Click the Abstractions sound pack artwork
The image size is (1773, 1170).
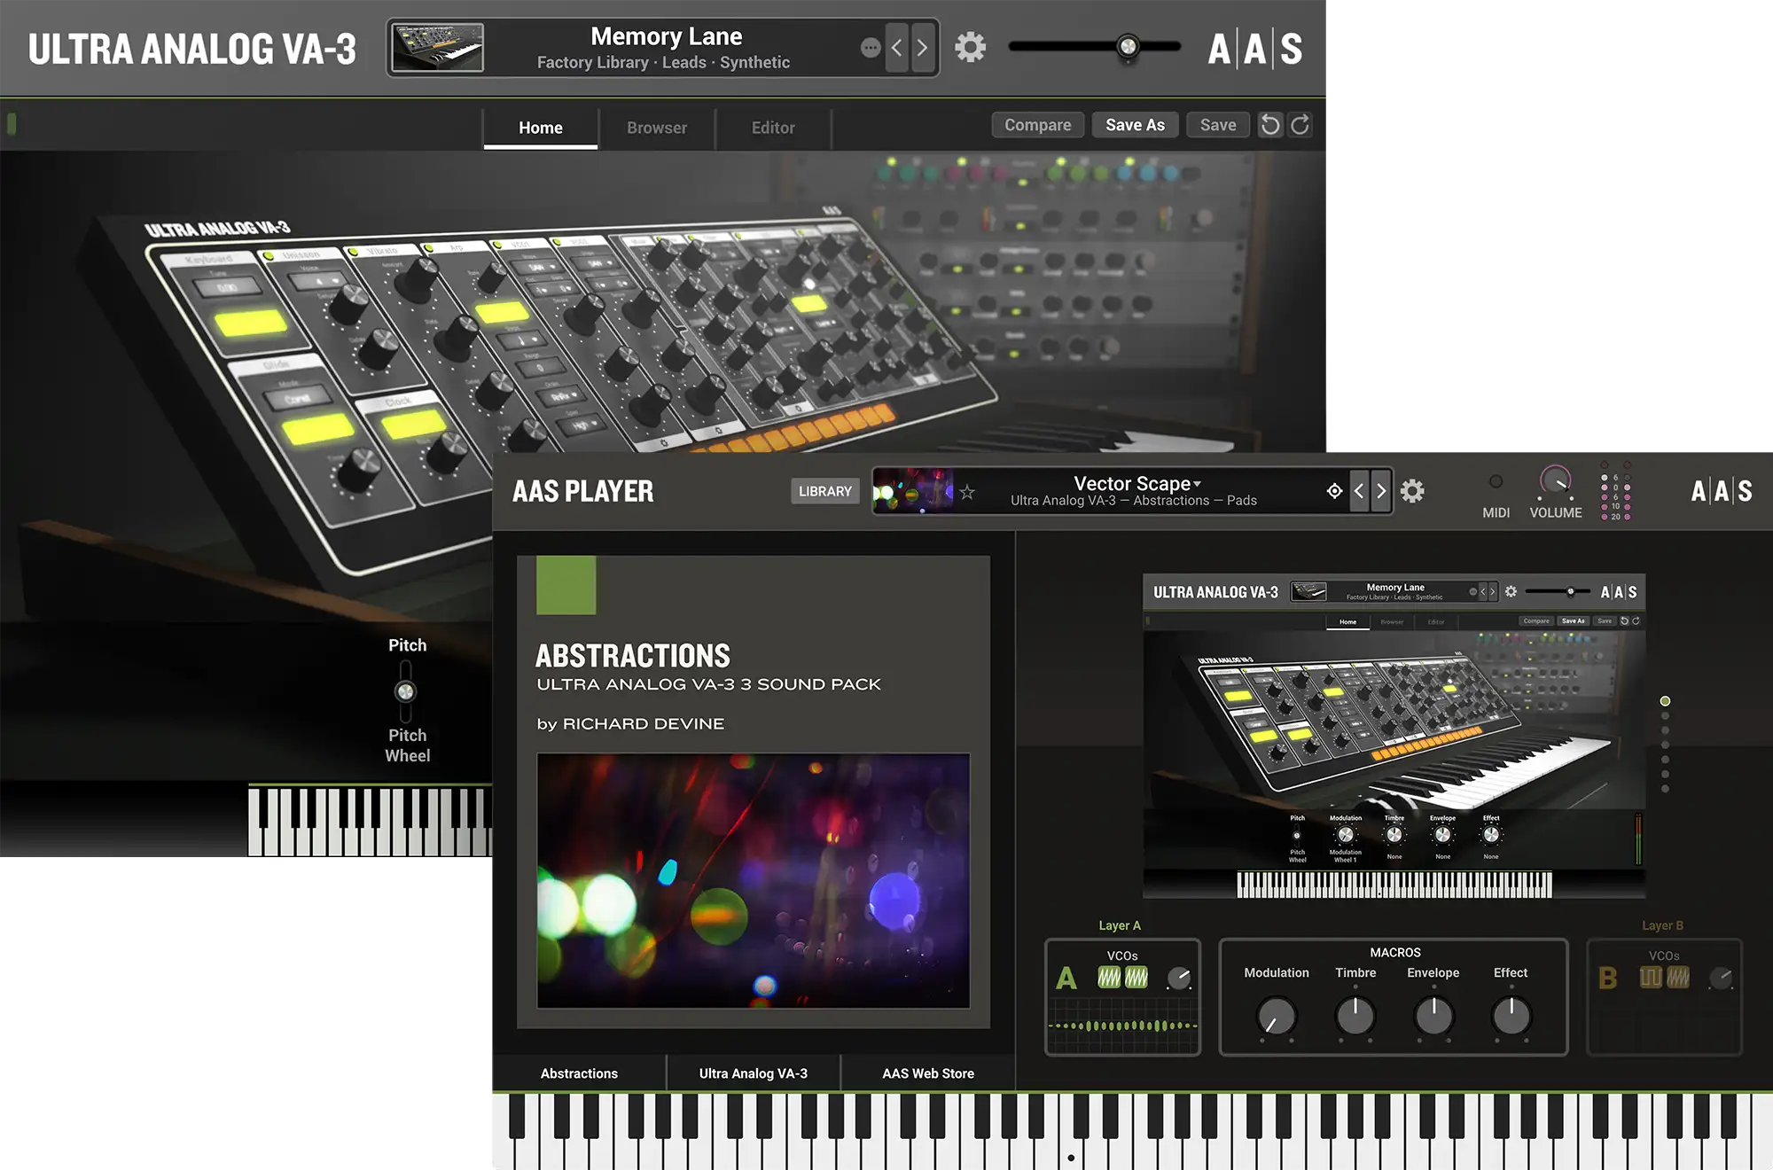click(x=754, y=880)
